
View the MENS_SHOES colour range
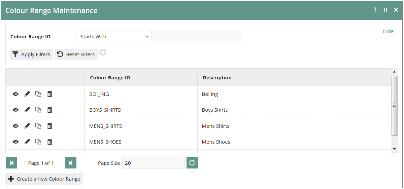[x=15, y=142]
